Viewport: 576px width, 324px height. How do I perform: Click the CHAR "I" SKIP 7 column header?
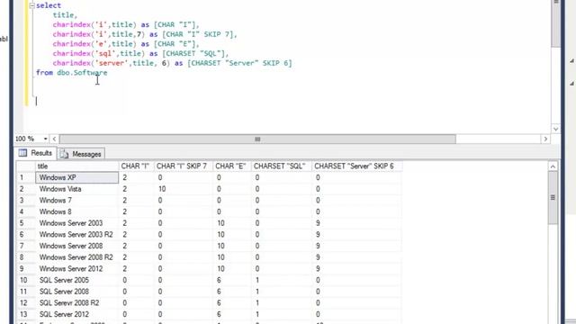tap(184, 166)
